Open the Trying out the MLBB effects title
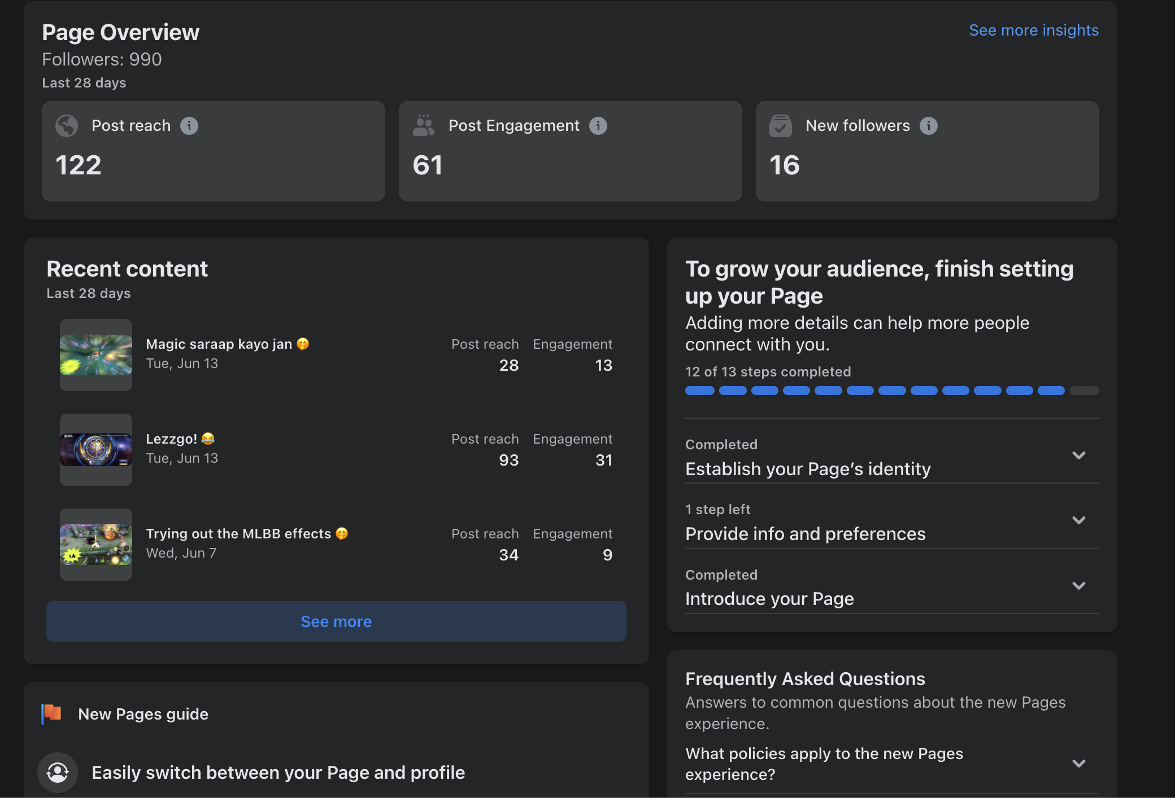1175x798 pixels. click(x=238, y=534)
